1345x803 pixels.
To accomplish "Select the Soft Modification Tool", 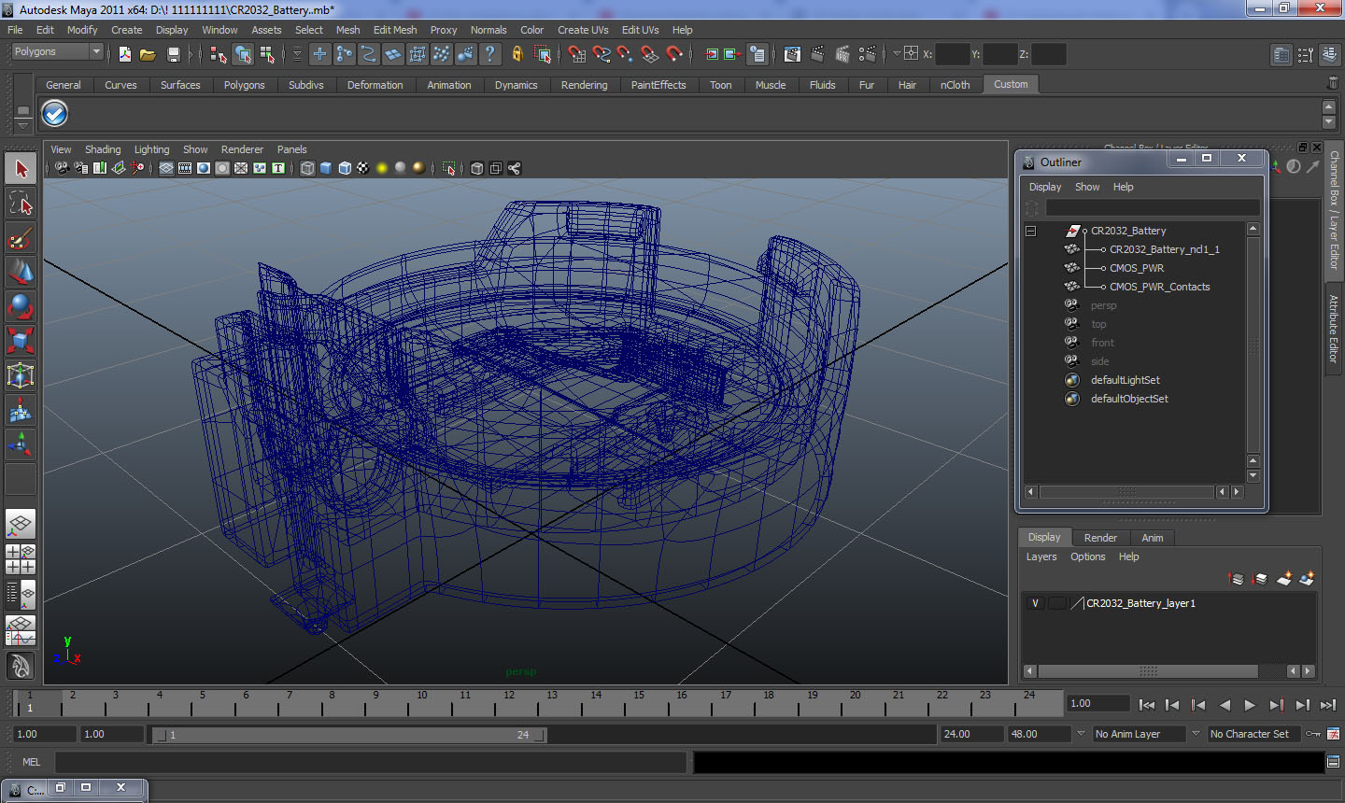I will click(21, 410).
